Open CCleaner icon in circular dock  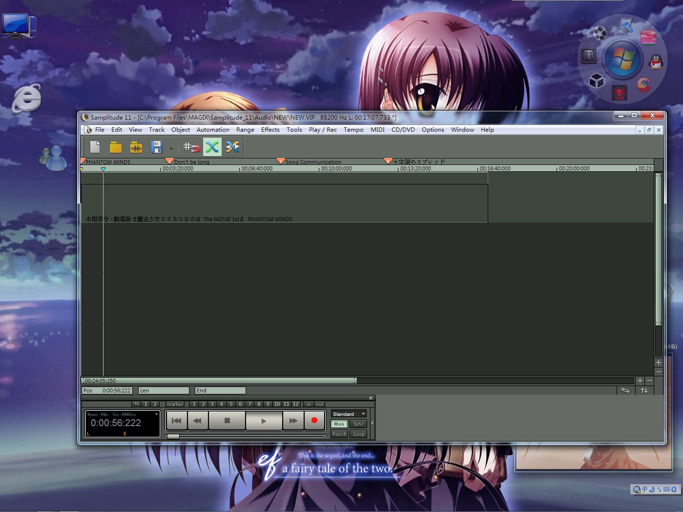(x=644, y=85)
